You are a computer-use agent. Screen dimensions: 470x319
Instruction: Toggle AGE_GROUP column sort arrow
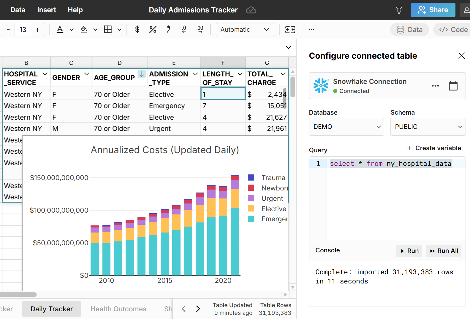142,74
